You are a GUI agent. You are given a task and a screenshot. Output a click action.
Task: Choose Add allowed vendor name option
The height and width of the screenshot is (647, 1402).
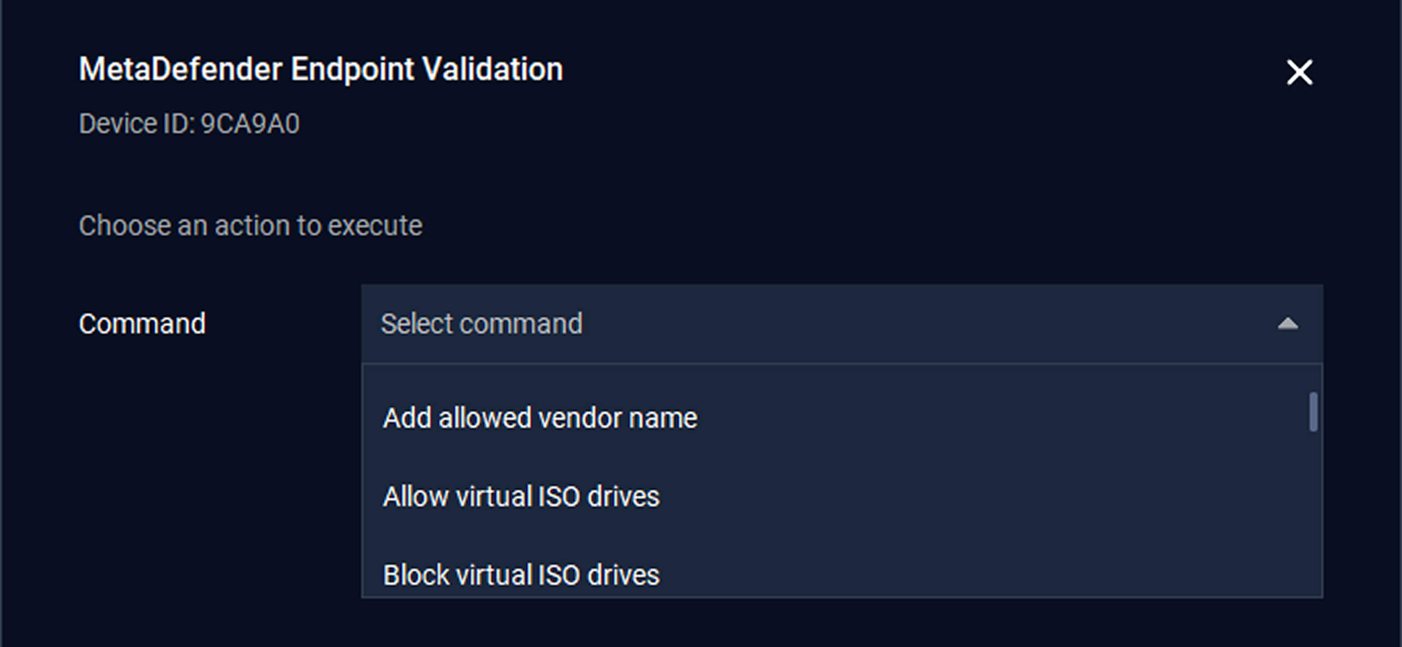click(x=540, y=418)
